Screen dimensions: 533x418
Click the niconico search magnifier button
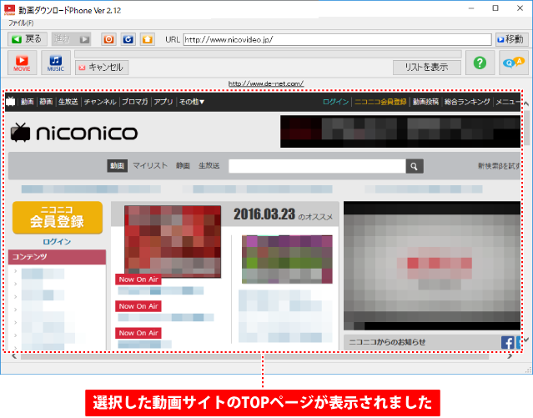coord(415,166)
